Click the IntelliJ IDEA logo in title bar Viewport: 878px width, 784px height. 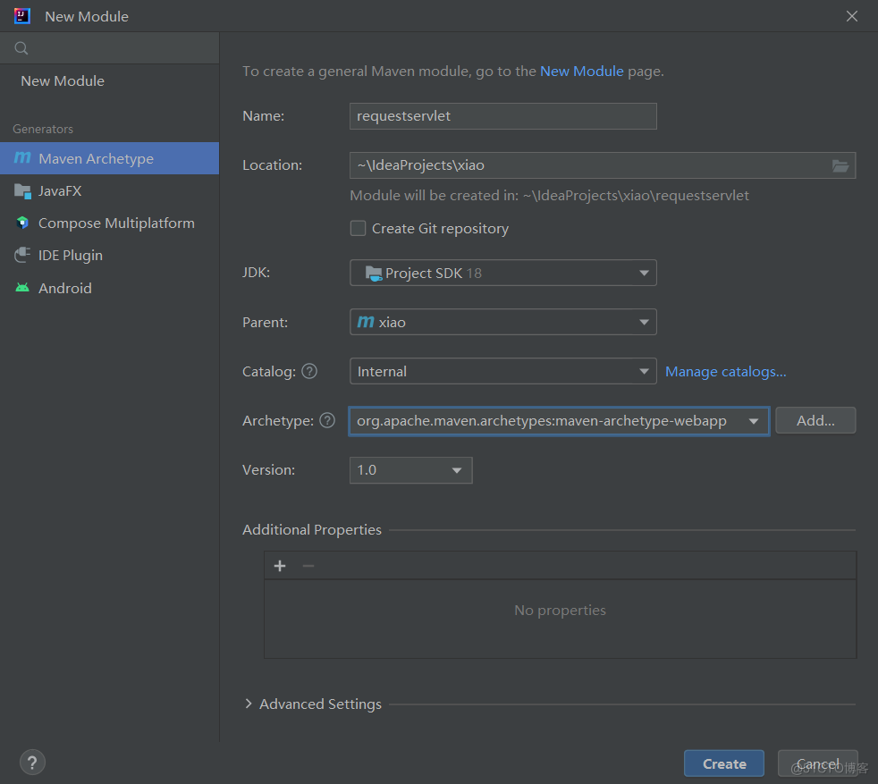22,16
